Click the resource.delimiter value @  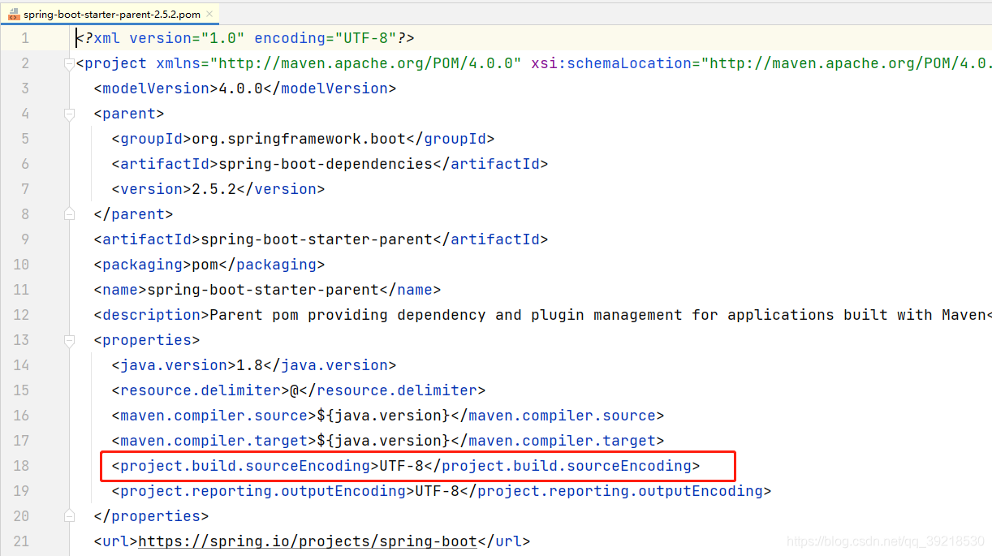click(x=295, y=391)
